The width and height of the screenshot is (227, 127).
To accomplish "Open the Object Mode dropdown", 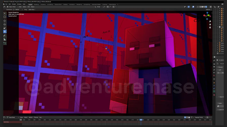I will pos(12,7).
